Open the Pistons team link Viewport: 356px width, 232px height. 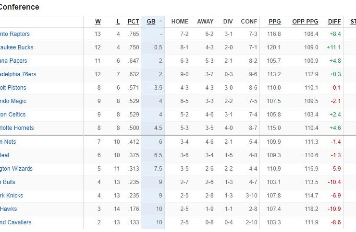13,88
